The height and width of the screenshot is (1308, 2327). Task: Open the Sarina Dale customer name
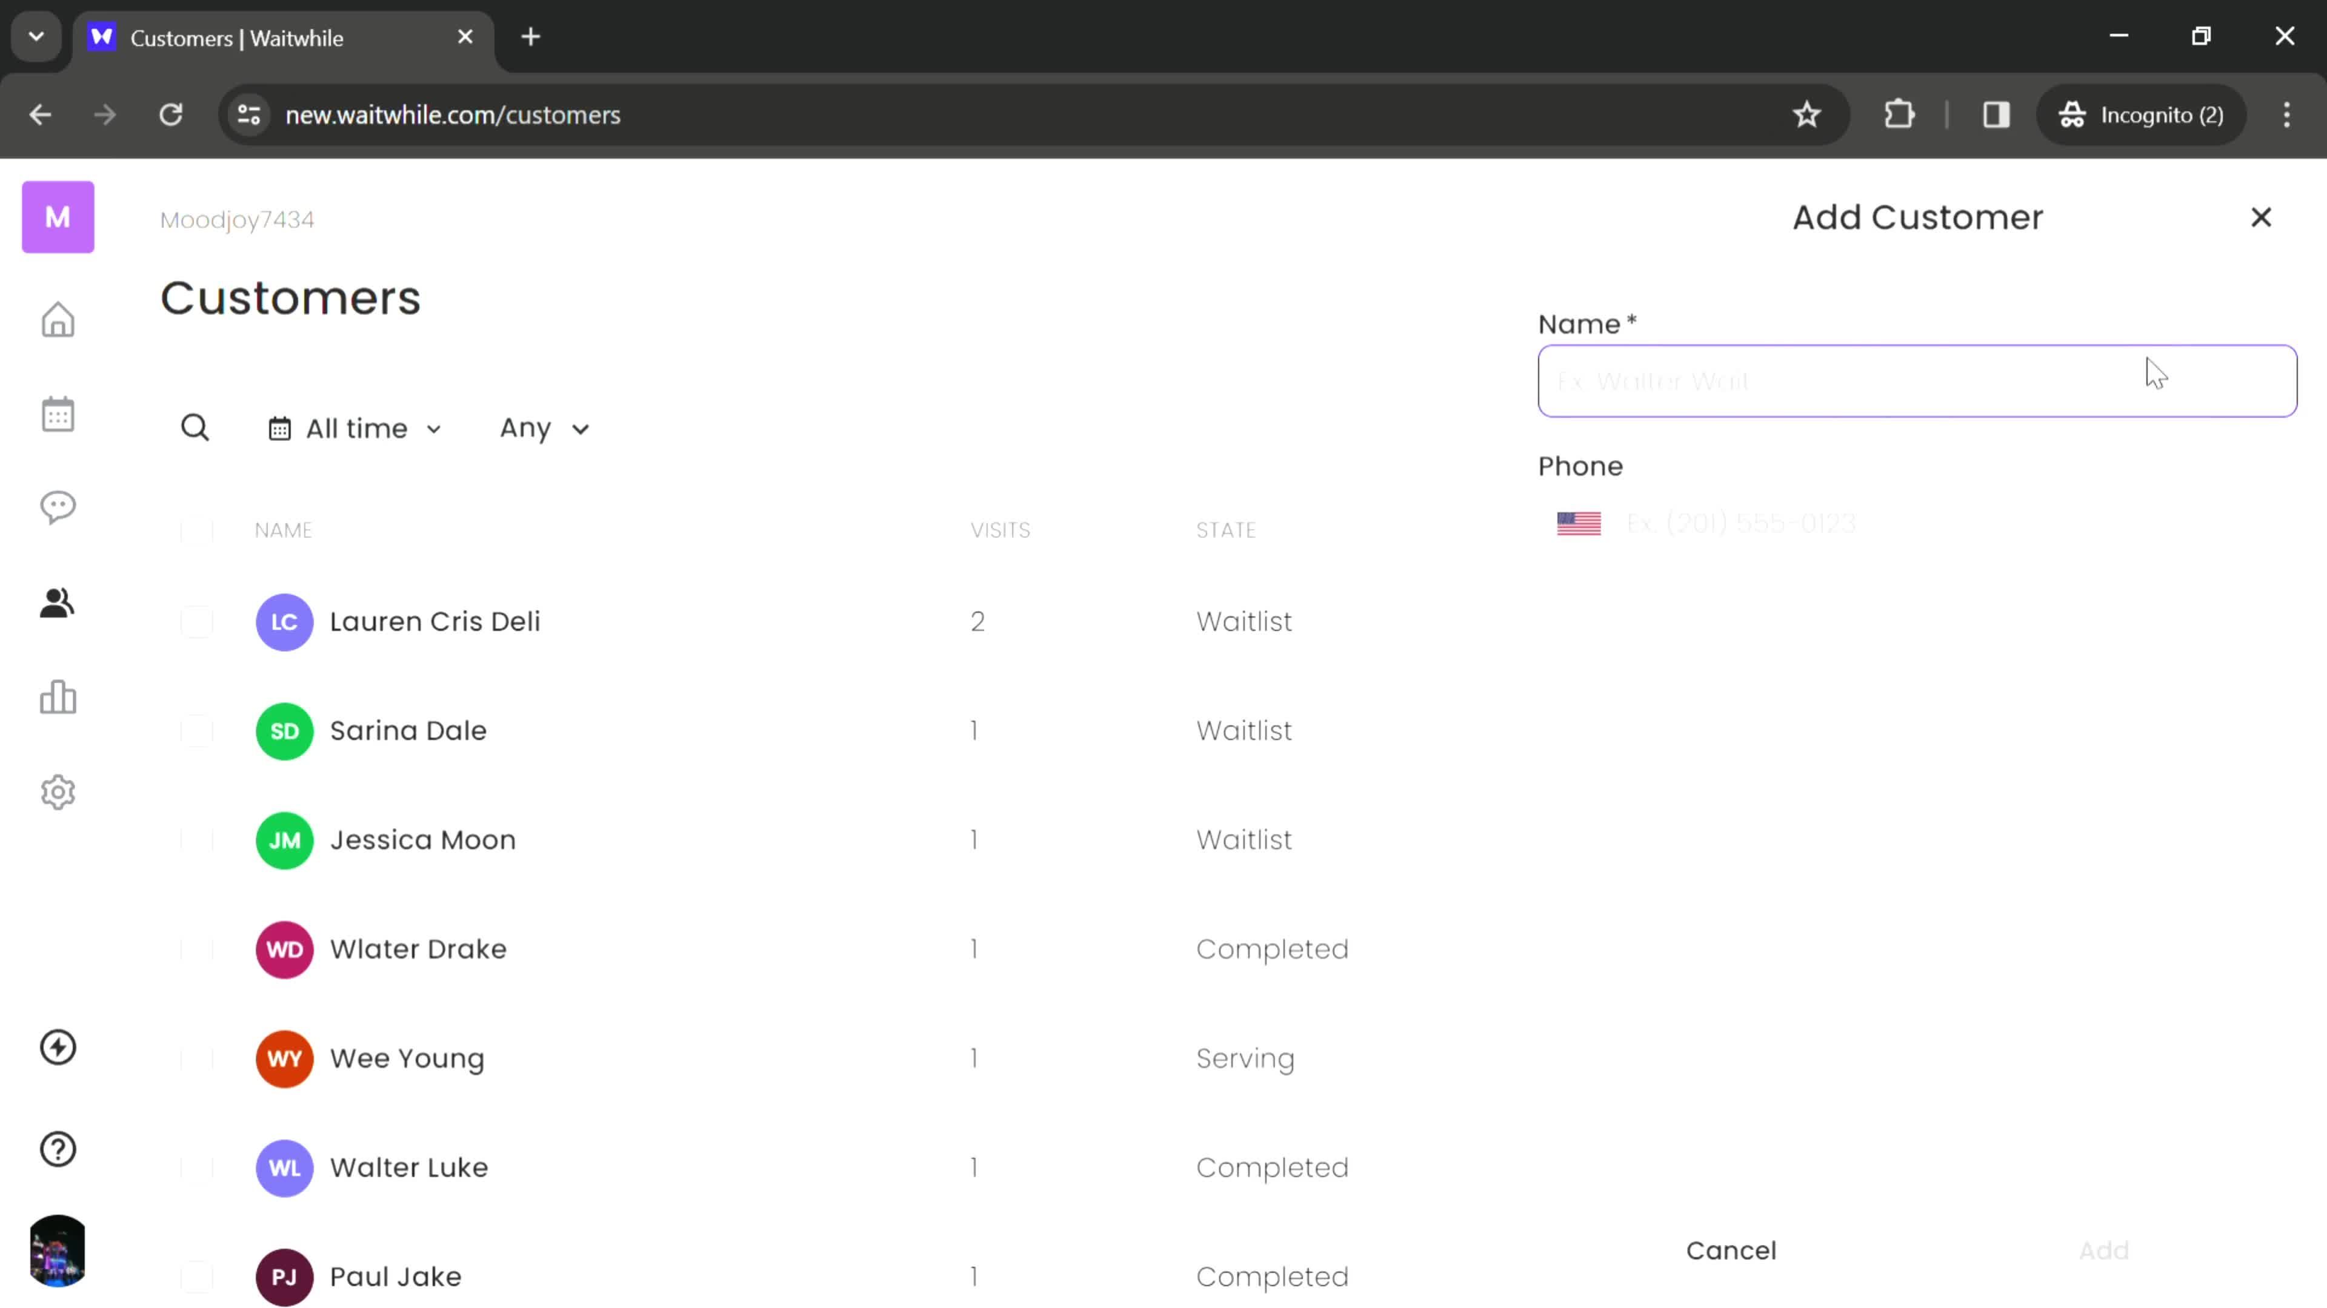pyautogui.click(x=408, y=731)
